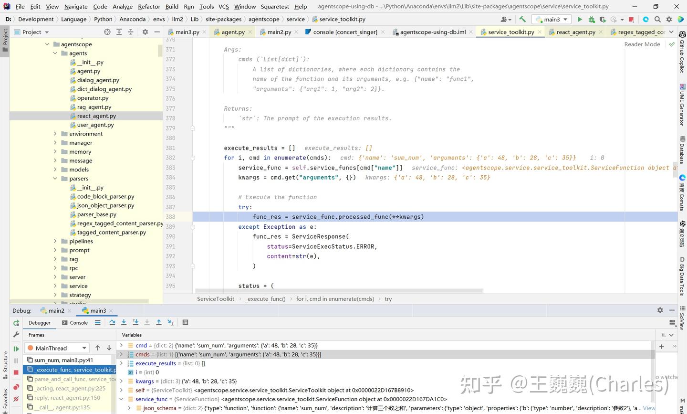Open the MainThread thread selector
Screen dimensions: 687x414
tap(56, 348)
